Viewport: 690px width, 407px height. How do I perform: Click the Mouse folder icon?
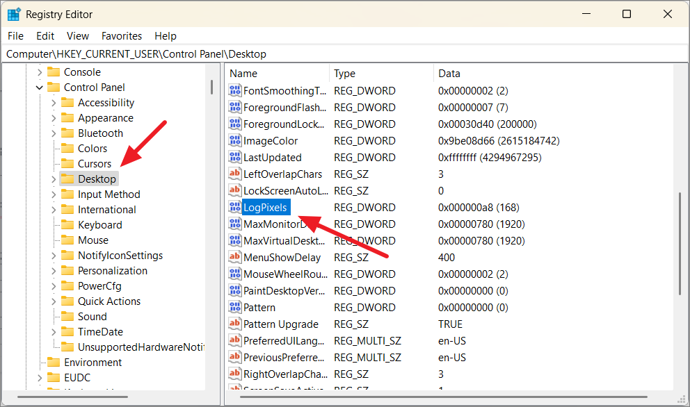pos(67,240)
